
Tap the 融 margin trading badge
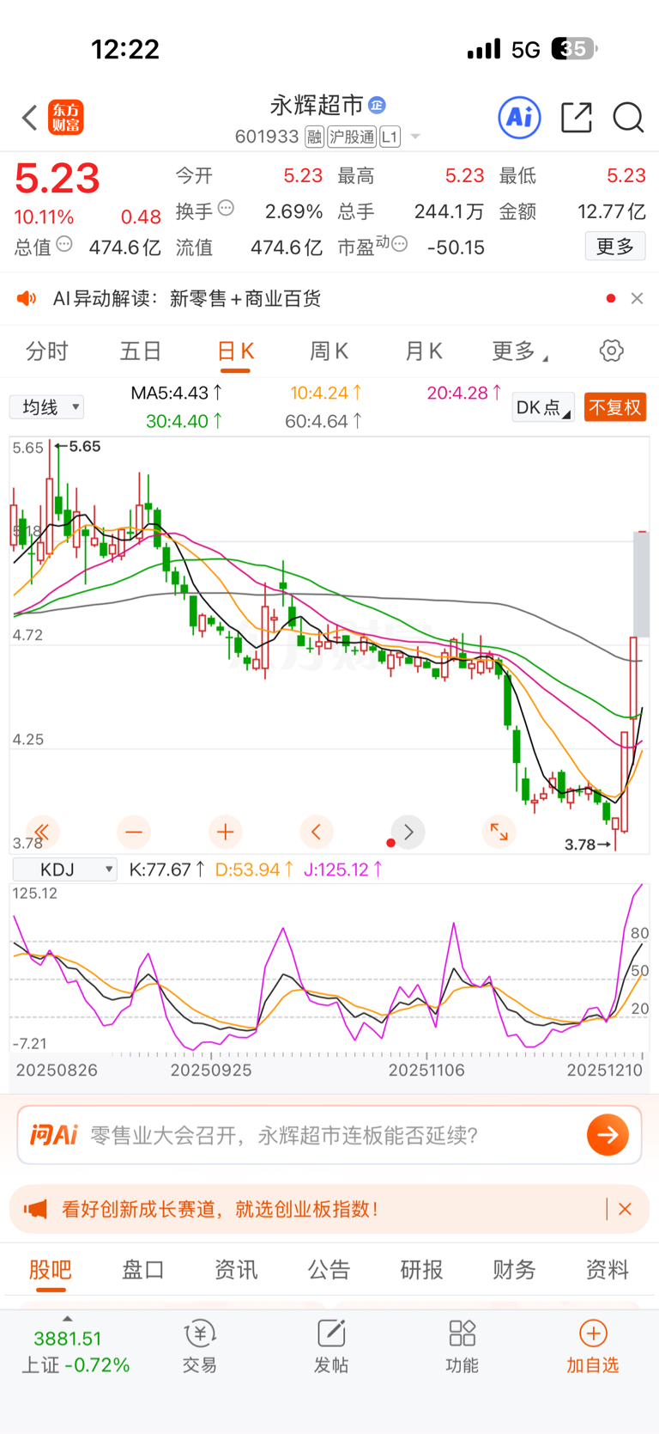point(314,137)
